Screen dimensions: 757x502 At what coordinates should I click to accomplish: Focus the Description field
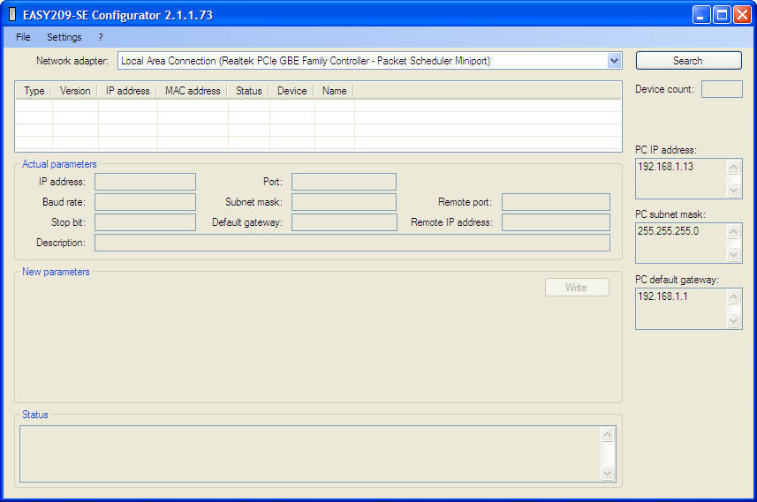[x=352, y=243]
